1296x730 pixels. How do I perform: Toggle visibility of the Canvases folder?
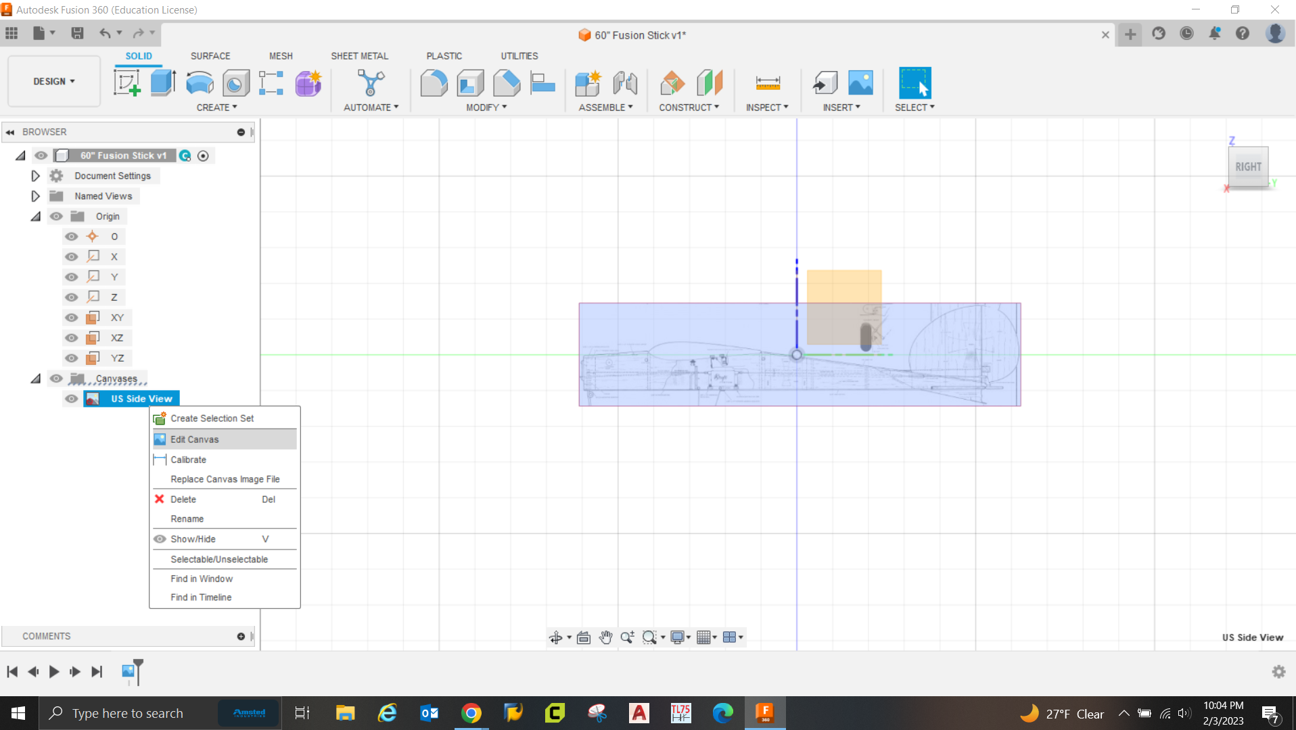56,379
